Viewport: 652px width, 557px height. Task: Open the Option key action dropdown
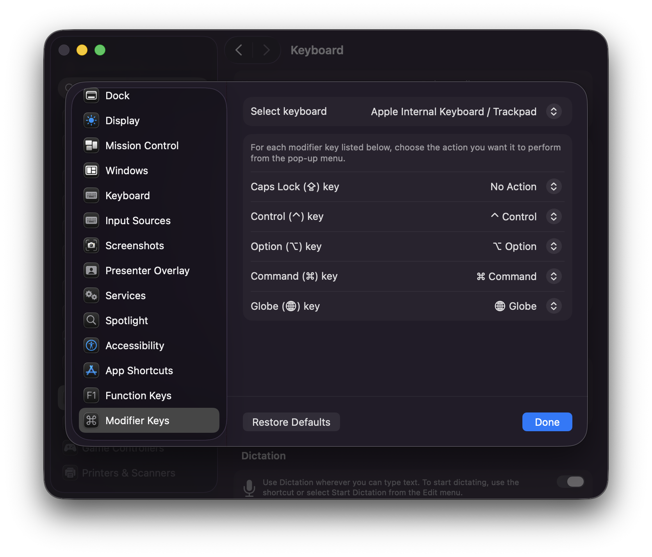tap(554, 246)
